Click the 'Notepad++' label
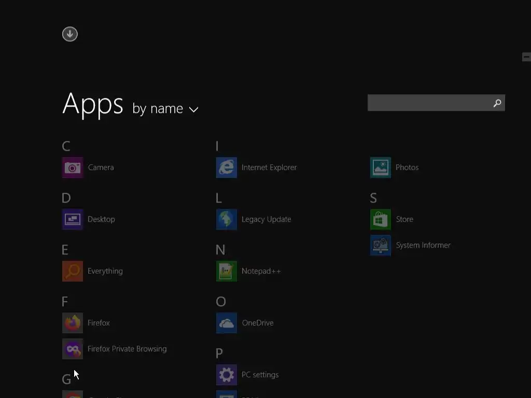 [261, 271]
